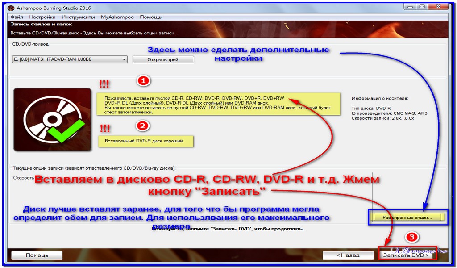This screenshot has height=268, width=457.
Task: Close the Ashampoo Burning Studio window
Action: (x=438, y=6)
